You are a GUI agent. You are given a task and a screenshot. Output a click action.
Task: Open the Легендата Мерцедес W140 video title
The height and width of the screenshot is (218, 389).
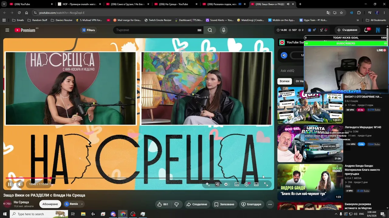pyautogui.click(x=363, y=127)
